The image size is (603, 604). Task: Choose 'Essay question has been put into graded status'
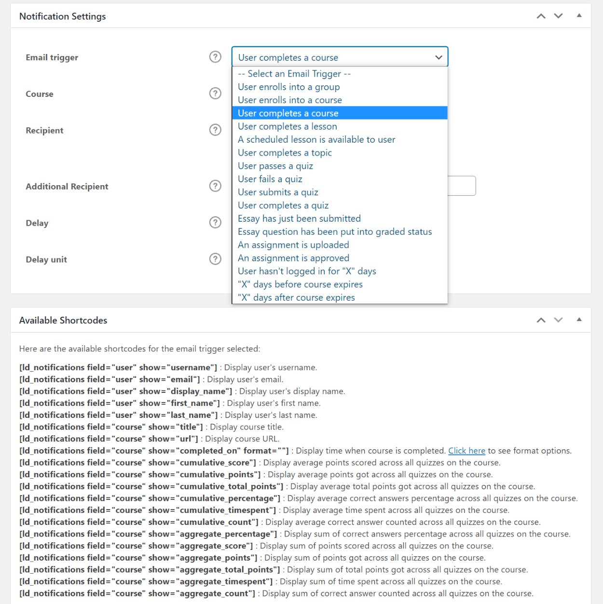[x=340, y=232]
